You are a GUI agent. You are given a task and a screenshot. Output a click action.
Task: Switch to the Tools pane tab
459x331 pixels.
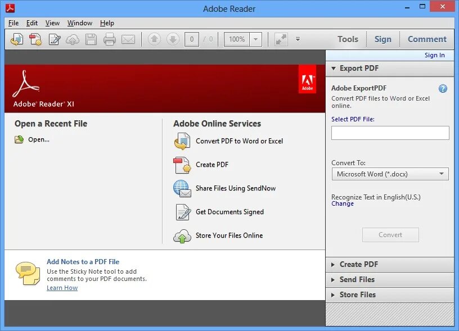pos(348,39)
